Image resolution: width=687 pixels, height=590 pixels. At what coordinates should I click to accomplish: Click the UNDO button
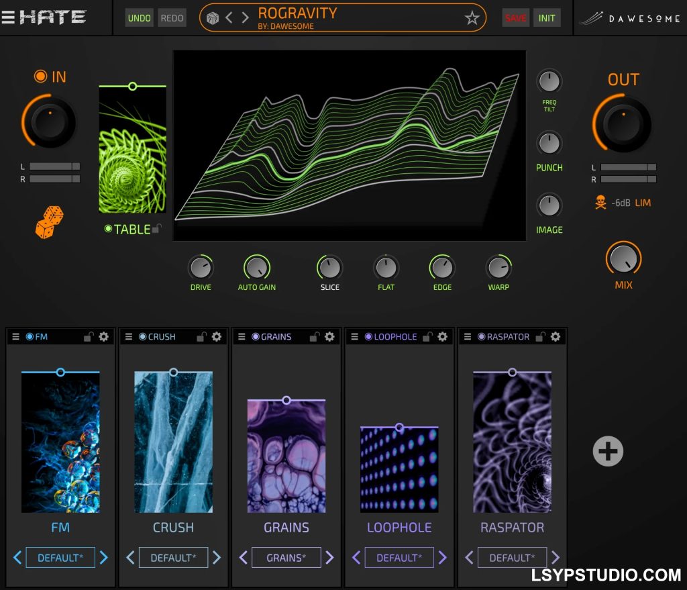(x=140, y=18)
